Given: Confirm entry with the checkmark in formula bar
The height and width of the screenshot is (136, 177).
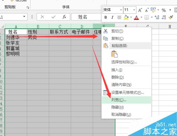Looking at the screenshot, I should coord(53,17).
